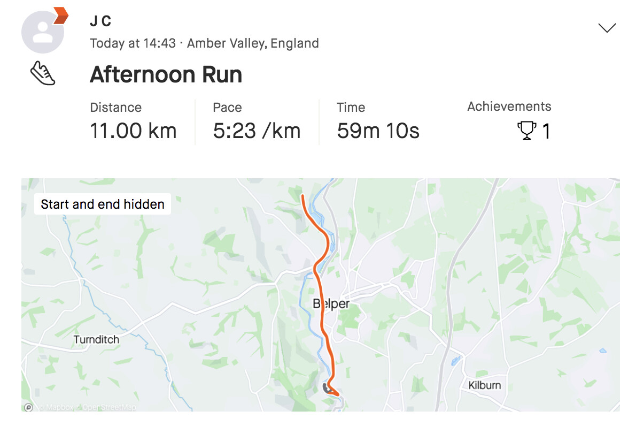
Task: Click the Mapbox logo on the map
Action: 29,407
